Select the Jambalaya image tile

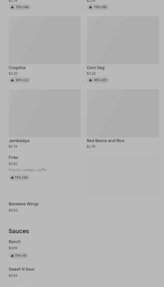(45, 113)
